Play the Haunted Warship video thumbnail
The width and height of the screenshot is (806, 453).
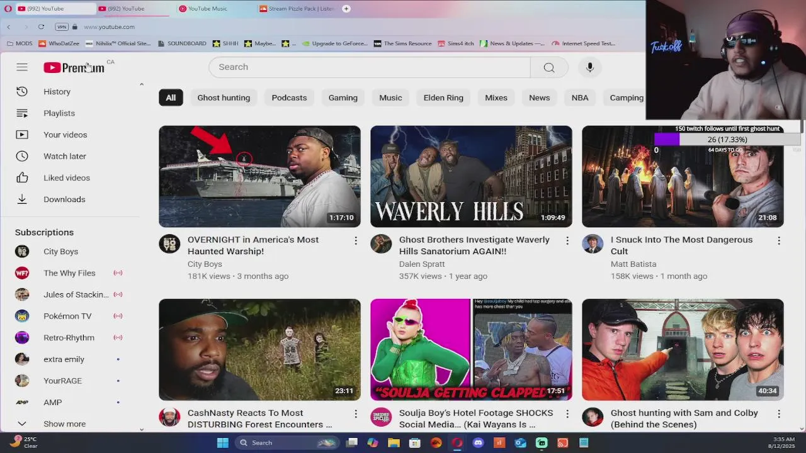[259, 176]
